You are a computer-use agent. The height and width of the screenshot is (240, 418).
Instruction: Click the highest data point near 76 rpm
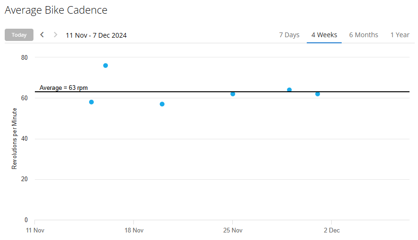pyautogui.click(x=106, y=65)
